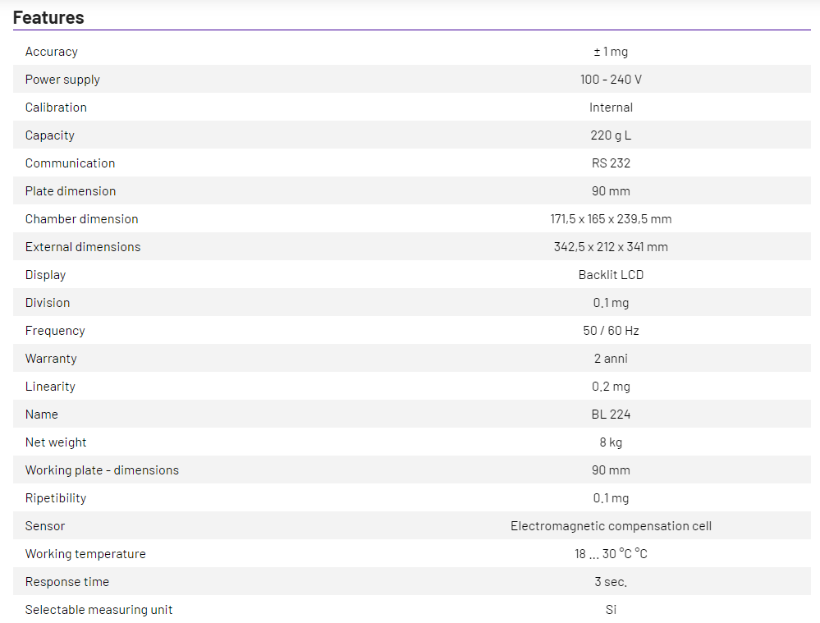Select the Sensor value Electromagnetic compensation cell
This screenshot has height=623, width=820.
611,526
